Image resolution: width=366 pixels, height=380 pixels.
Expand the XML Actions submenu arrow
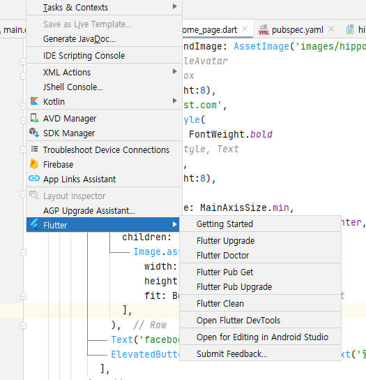(x=175, y=71)
